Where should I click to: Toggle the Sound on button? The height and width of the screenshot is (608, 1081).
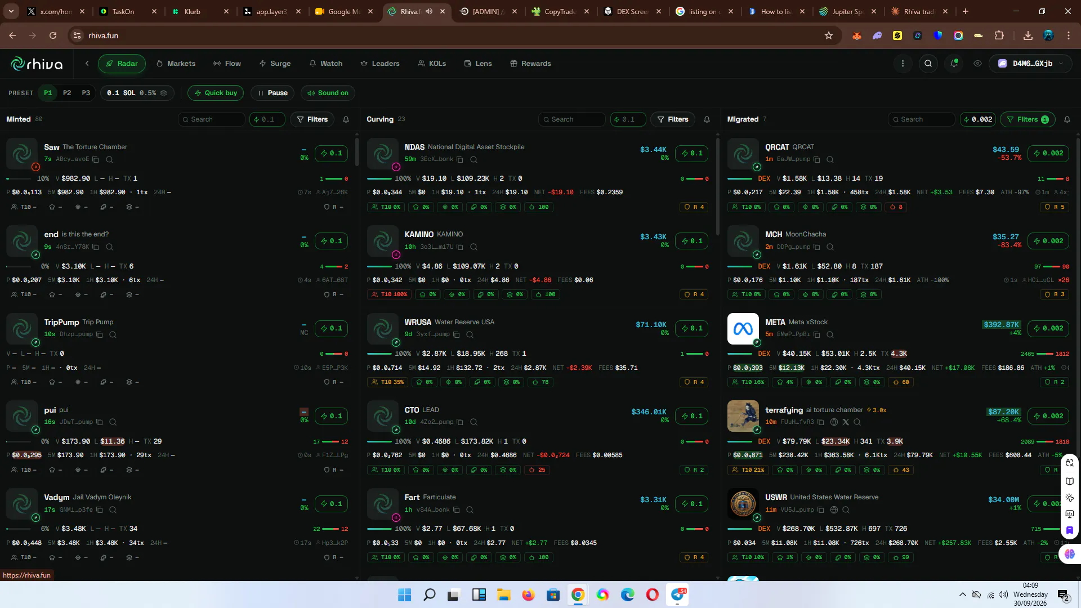pyautogui.click(x=328, y=93)
